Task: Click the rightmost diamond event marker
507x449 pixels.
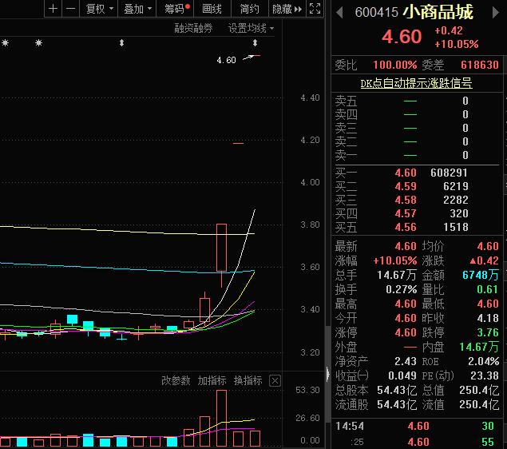Action: [x=255, y=42]
